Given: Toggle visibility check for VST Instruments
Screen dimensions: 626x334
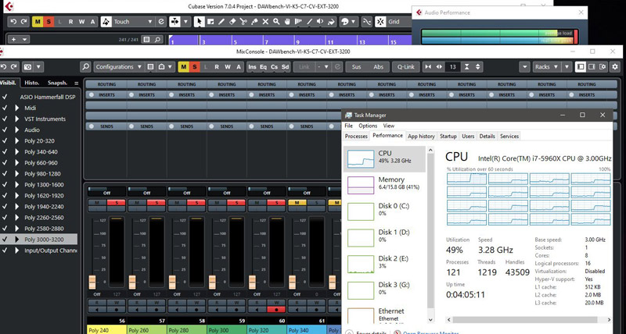Looking at the screenshot, I should point(5,119).
